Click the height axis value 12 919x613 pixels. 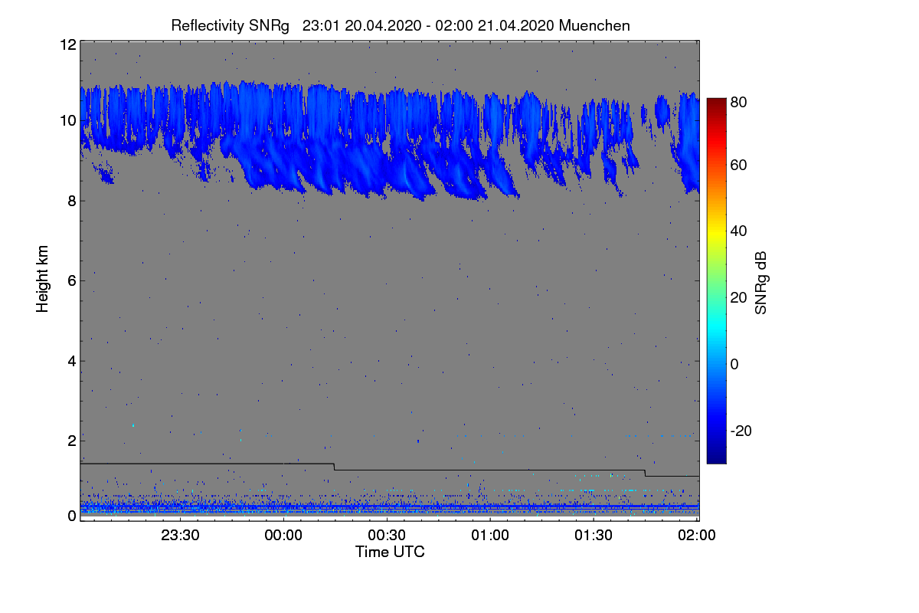pyautogui.click(x=67, y=45)
